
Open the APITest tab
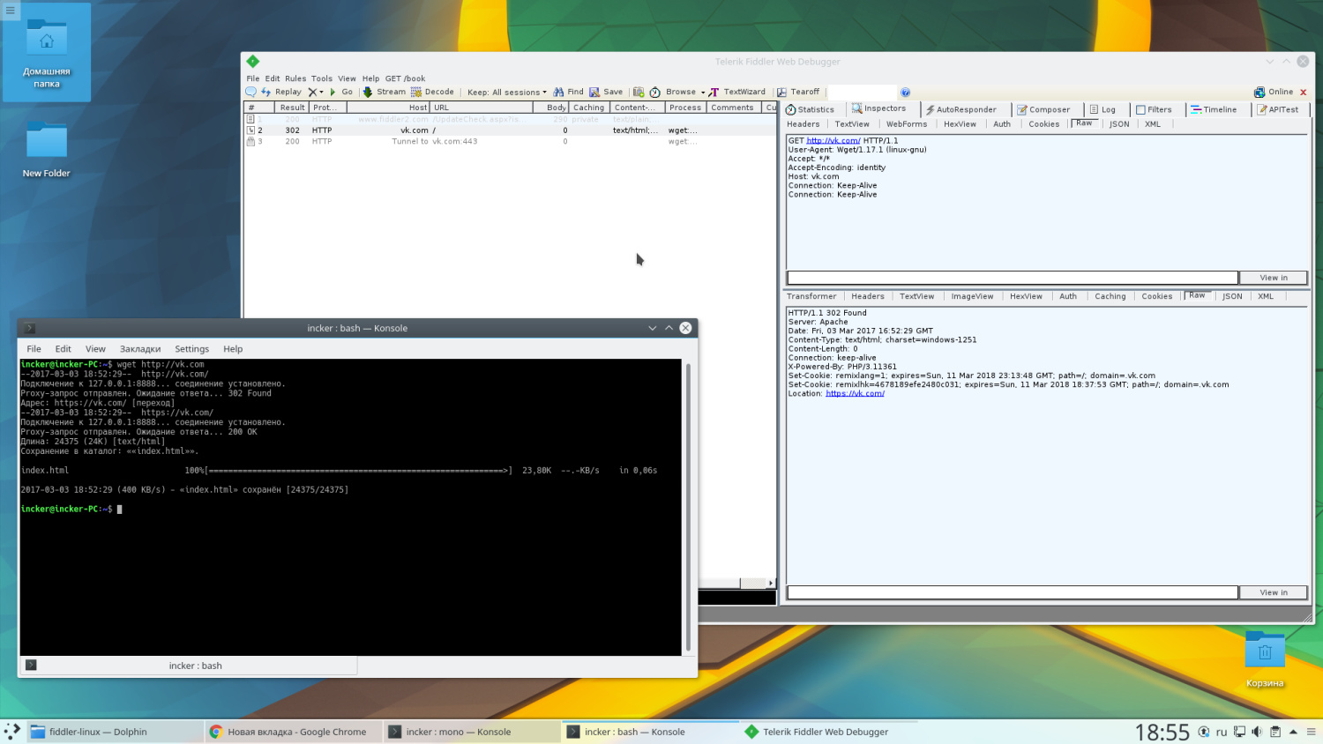tap(1278, 109)
